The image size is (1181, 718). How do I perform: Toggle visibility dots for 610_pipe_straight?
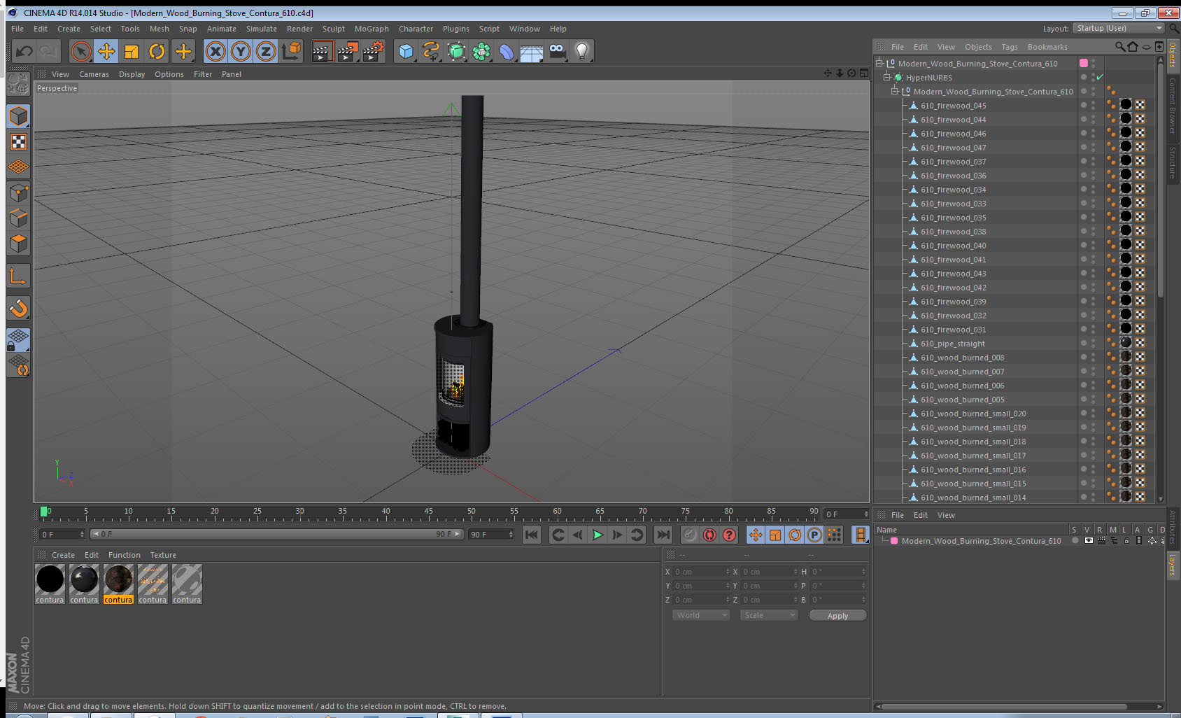pos(1094,344)
